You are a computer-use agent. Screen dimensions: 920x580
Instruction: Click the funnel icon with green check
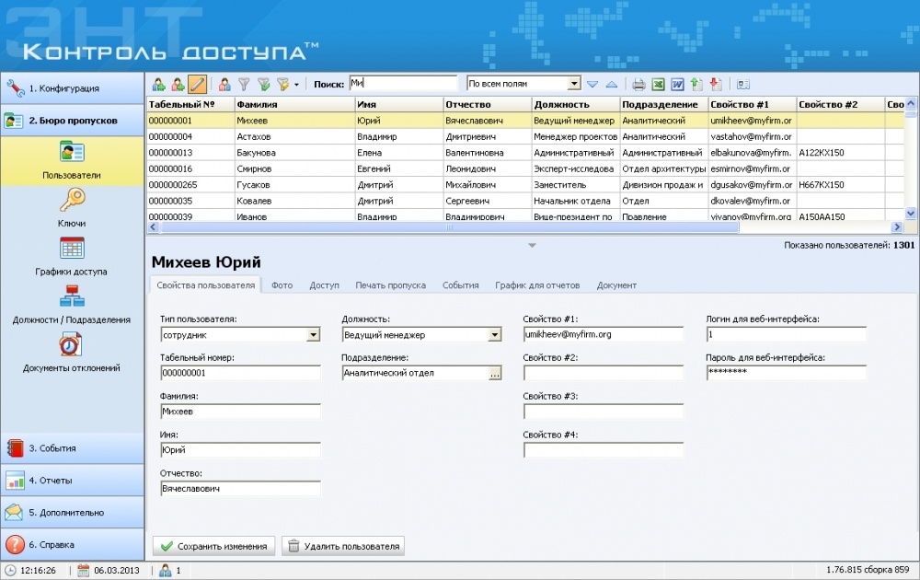point(263,85)
